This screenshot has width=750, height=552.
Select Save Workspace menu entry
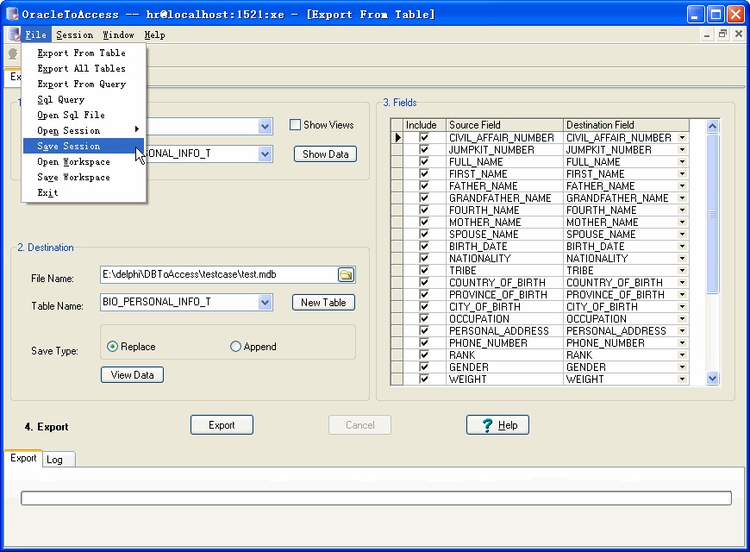coord(84,177)
